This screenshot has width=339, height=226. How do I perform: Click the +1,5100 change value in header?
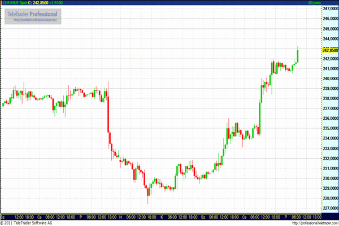[56, 3]
